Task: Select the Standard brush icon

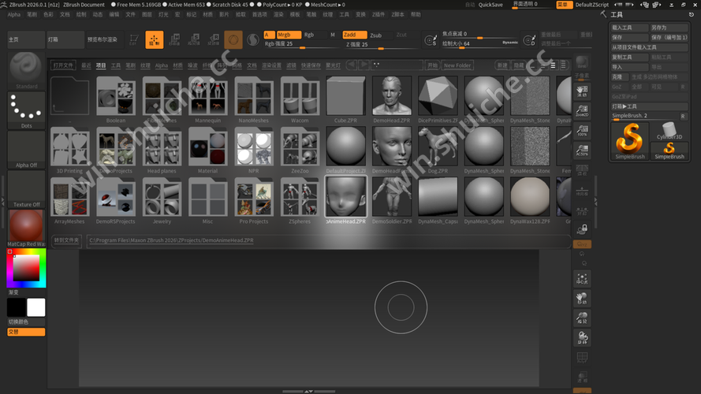Action: coord(26,68)
